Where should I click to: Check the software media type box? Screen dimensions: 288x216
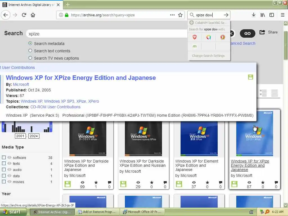[x=4, y=157]
